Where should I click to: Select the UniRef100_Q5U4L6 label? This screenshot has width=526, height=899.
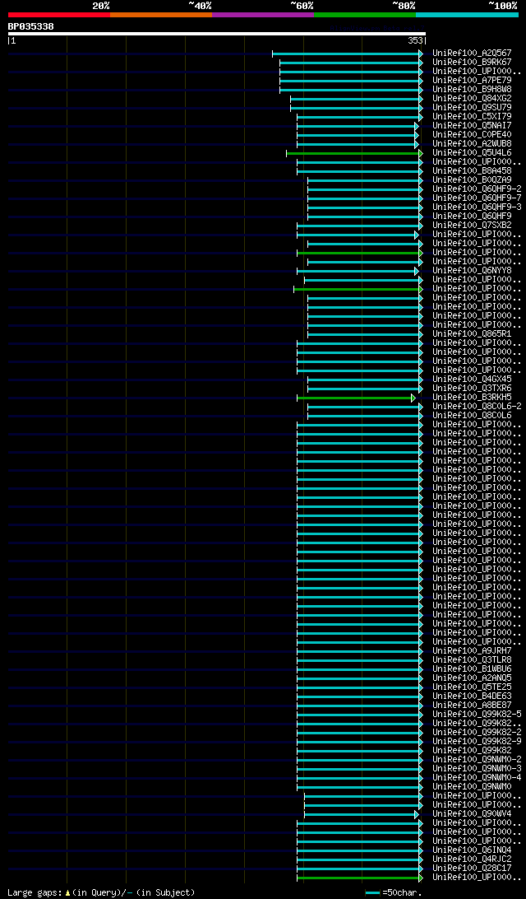click(472, 153)
